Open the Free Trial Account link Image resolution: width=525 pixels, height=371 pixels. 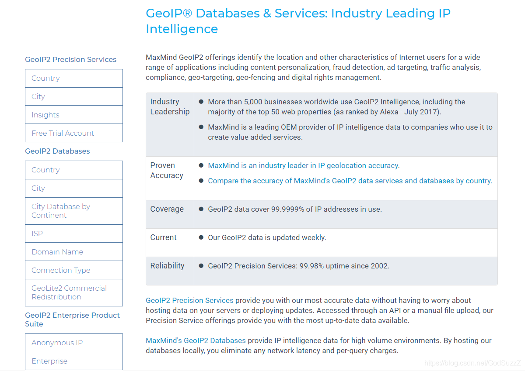pyautogui.click(x=74, y=133)
